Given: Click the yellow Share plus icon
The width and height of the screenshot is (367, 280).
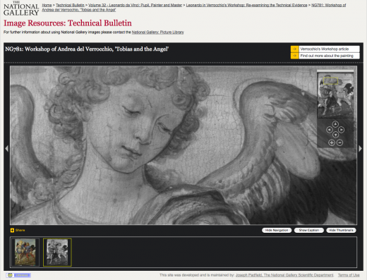Looking at the screenshot, I should pos(12,230).
